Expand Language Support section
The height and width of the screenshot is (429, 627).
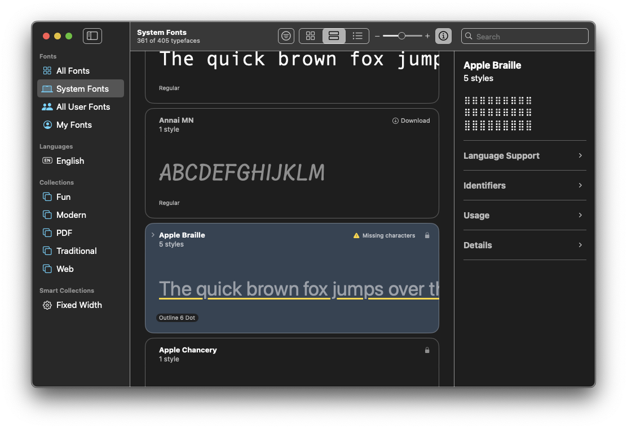coord(524,156)
